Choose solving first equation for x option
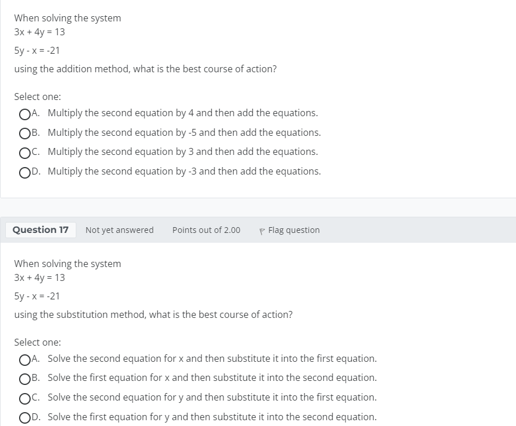Screen dimensions: 516x426 24,379
